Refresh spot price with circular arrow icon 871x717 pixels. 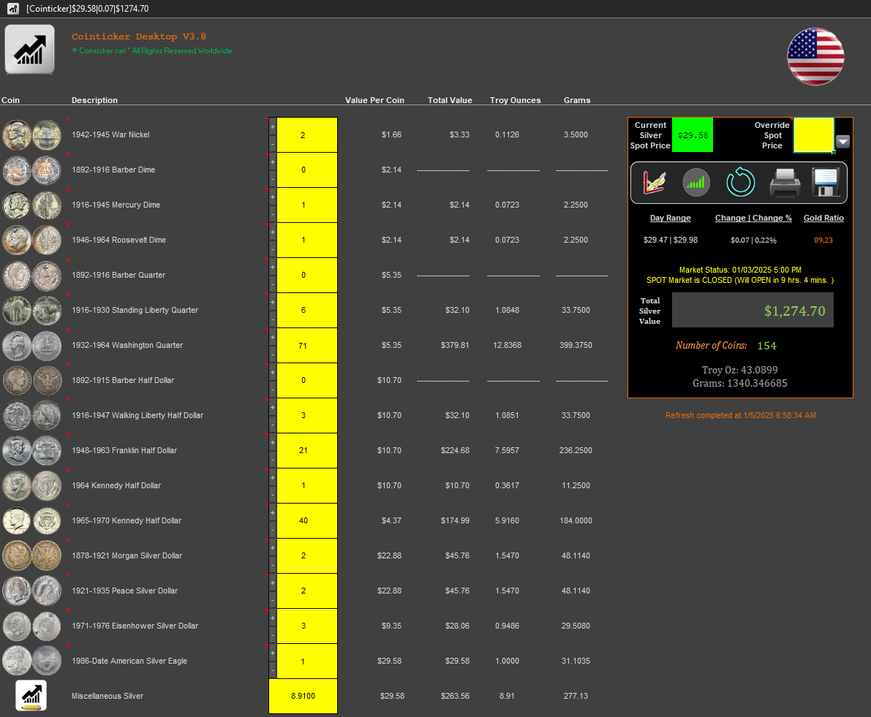point(741,183)
